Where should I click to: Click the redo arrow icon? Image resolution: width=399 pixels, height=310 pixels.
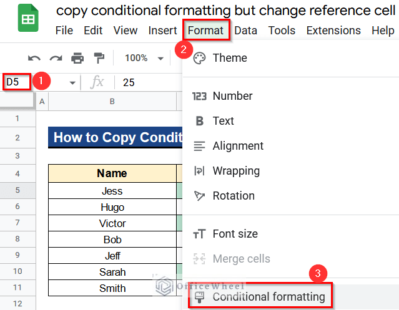click(x=56, y=58)
